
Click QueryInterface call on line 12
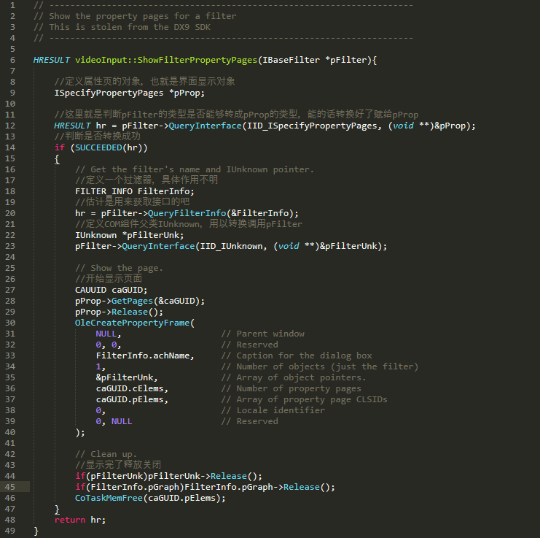coord(206,126)
